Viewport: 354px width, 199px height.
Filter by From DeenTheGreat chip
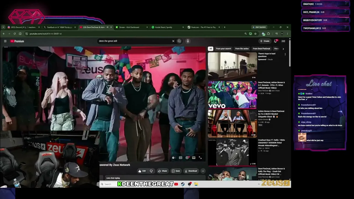[261, 49]
